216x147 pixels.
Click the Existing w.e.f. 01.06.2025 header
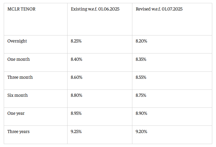click(95, 9)
